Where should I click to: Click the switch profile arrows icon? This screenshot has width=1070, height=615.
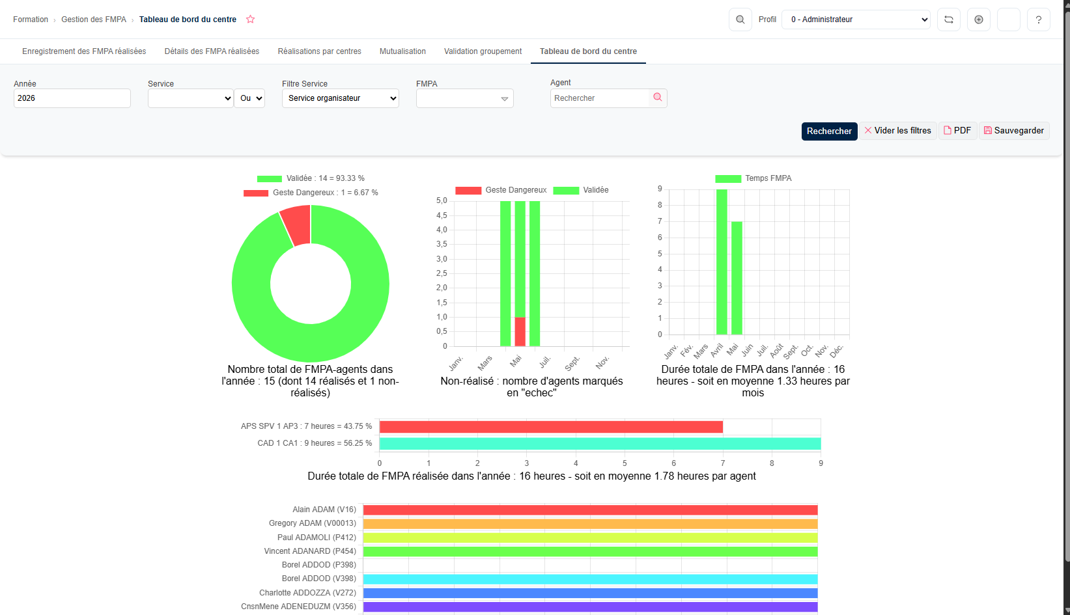949,20
